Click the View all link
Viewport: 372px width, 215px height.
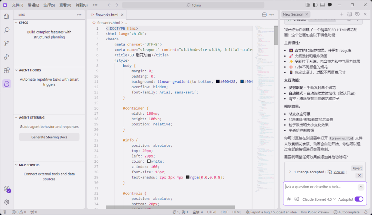(x=339, y=172)
